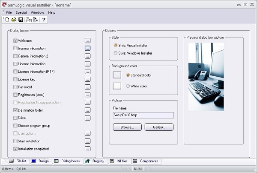257x173 pixels.
Task: Enable the License information checkbox
Action: tap(15, 64)
